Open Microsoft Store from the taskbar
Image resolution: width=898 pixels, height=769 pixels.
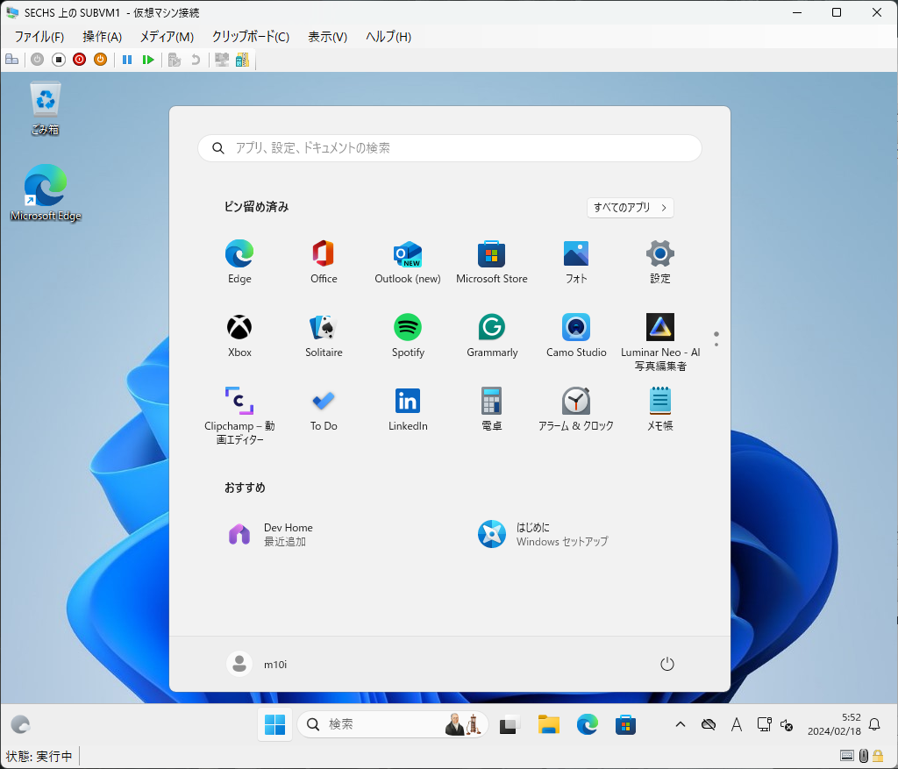pos(625,725)
